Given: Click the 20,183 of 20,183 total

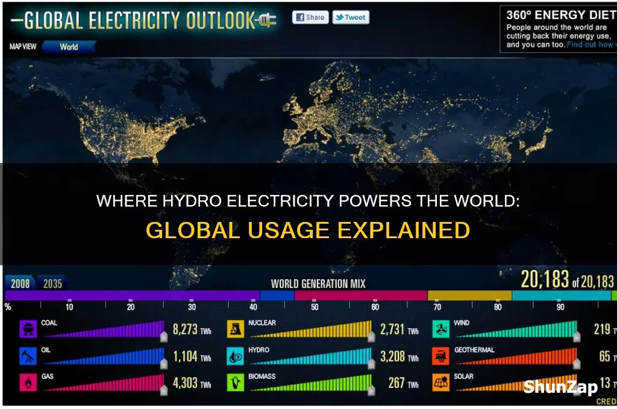Looking at the screenshot, I should (x=568, y=280).
